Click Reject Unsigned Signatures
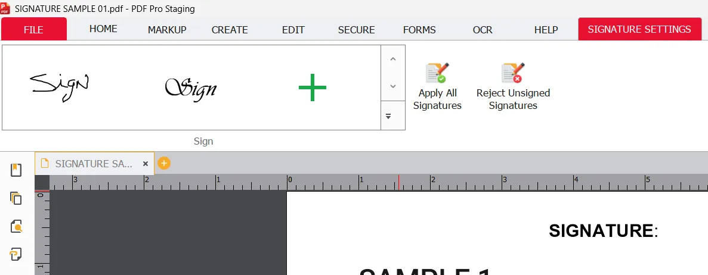This screenshot has height=275, width=708. coord(513,86)
